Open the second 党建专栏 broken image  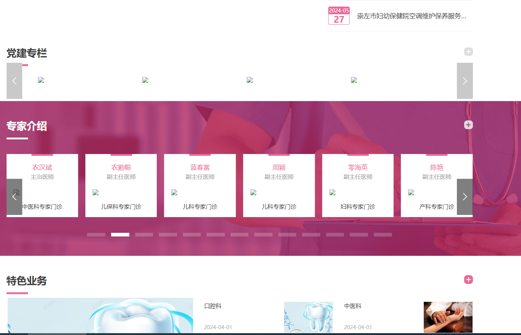tap(145, 80)
